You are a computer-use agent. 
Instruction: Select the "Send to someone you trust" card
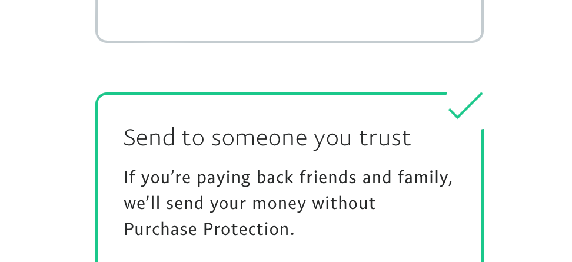tap(288, 183)
